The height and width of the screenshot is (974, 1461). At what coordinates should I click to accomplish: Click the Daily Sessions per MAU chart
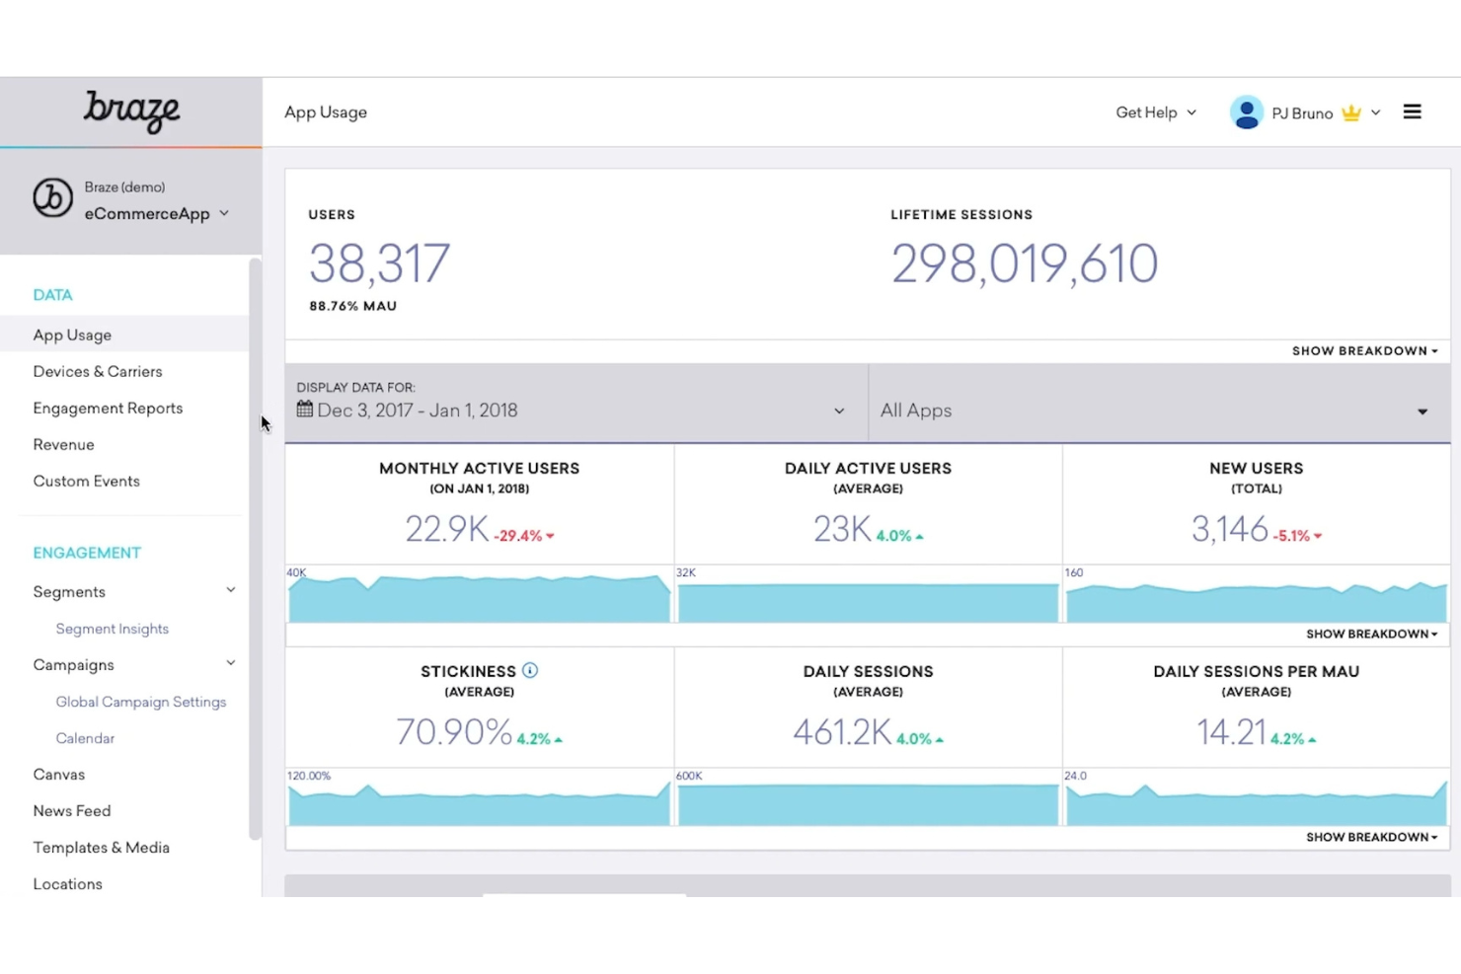click(1256, 803)
